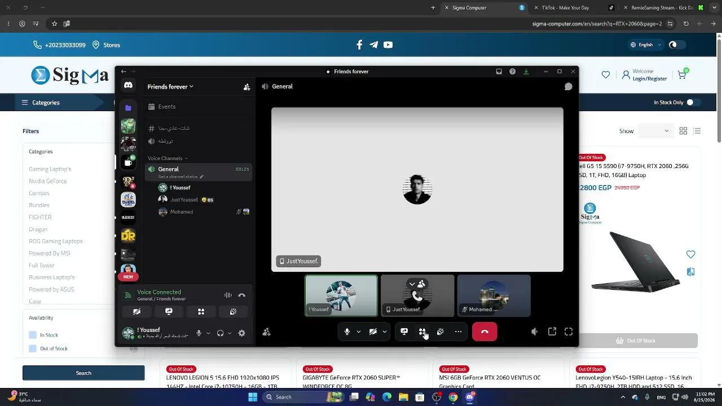This screenshot has width=722, height=406.
Task: Open Sigma Computer's YouTube channel
Action: (x=388, y=45)
